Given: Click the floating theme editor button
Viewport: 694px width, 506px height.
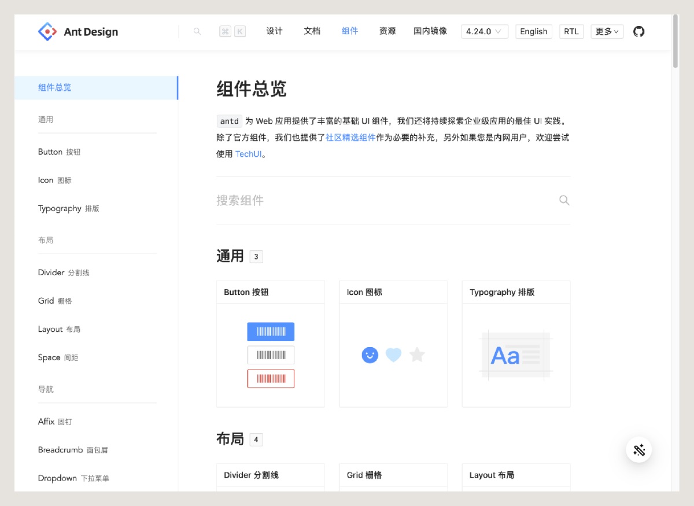Looking at the screenshot, I should tap(638, 450).
